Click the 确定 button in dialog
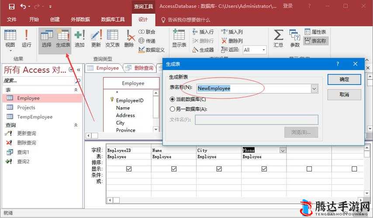This screenshot has width=373, height=218. [x=344, y=79]
